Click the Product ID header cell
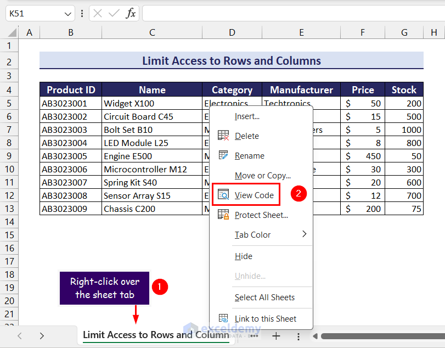This screenshot has height=348, width=445. point(71,89)
